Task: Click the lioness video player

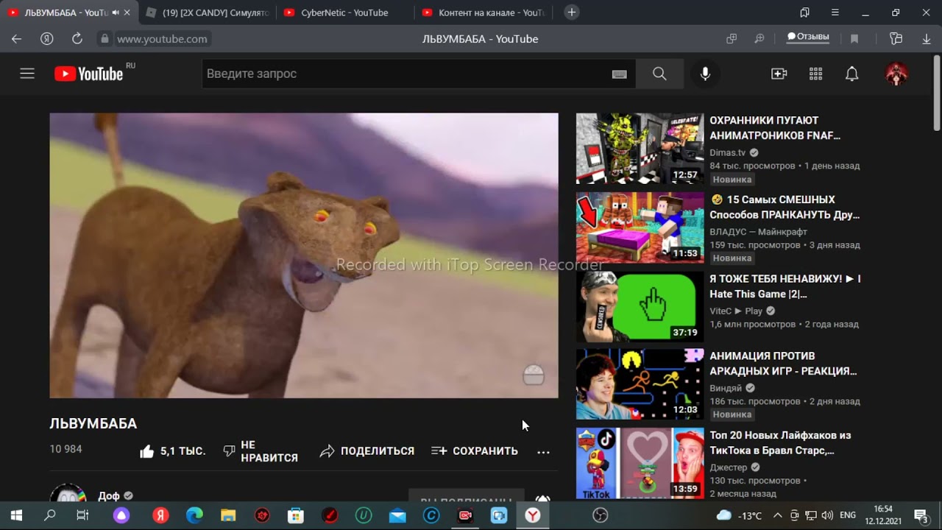Action: [x=304, y=255]
